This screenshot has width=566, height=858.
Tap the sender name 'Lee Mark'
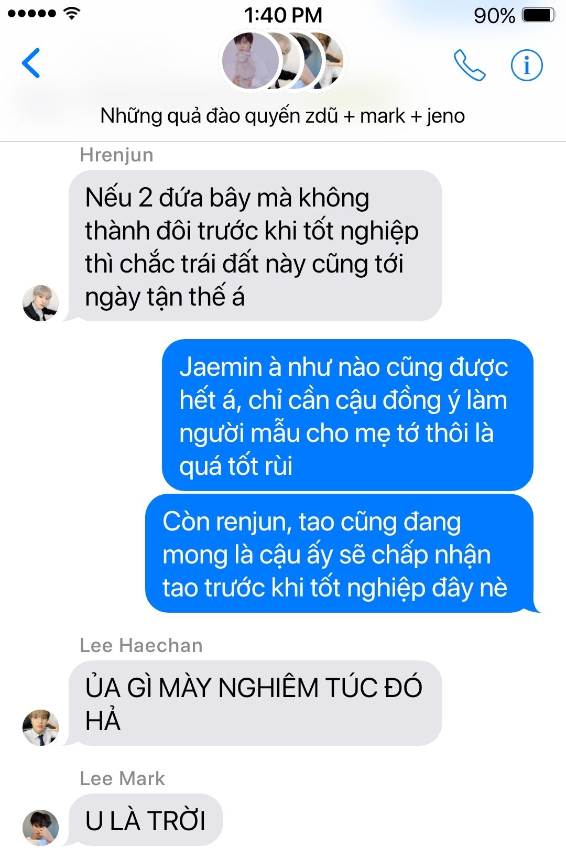point(122,778)
